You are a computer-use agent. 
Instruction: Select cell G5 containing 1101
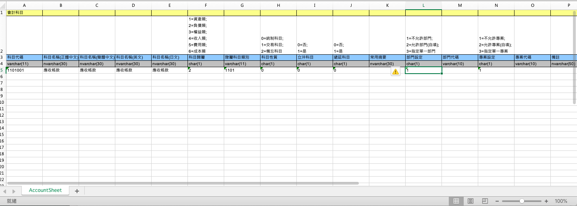tap(242, 70)
